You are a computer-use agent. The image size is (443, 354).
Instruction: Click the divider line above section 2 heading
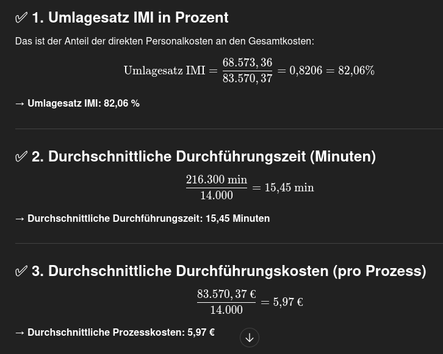[x=229, y=129]
